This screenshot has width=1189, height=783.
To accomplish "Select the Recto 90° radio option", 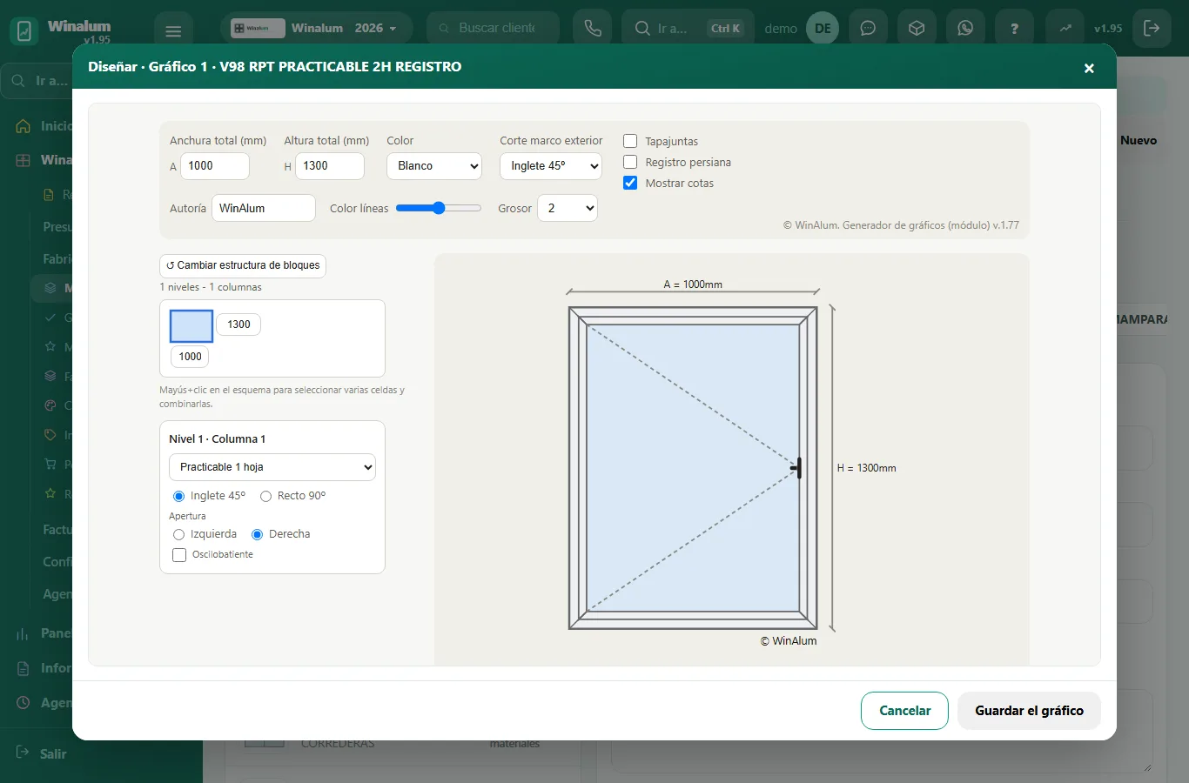I will (265, 496).
